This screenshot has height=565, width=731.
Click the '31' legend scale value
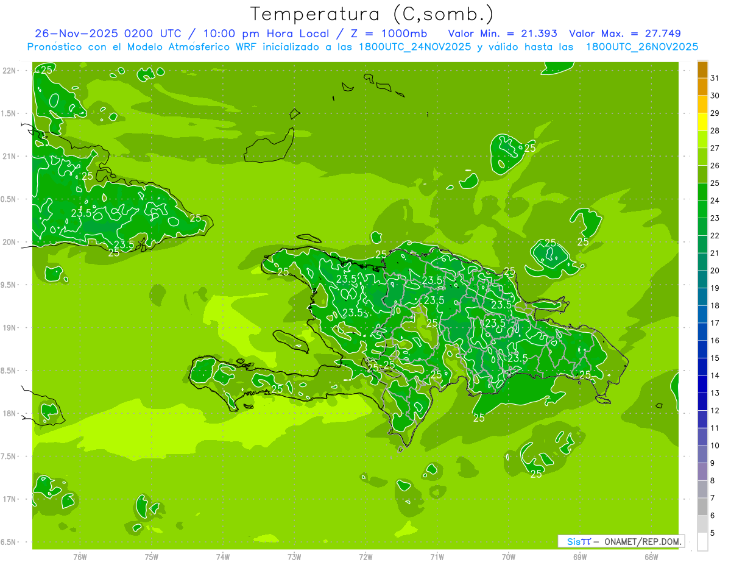[715, 78]
